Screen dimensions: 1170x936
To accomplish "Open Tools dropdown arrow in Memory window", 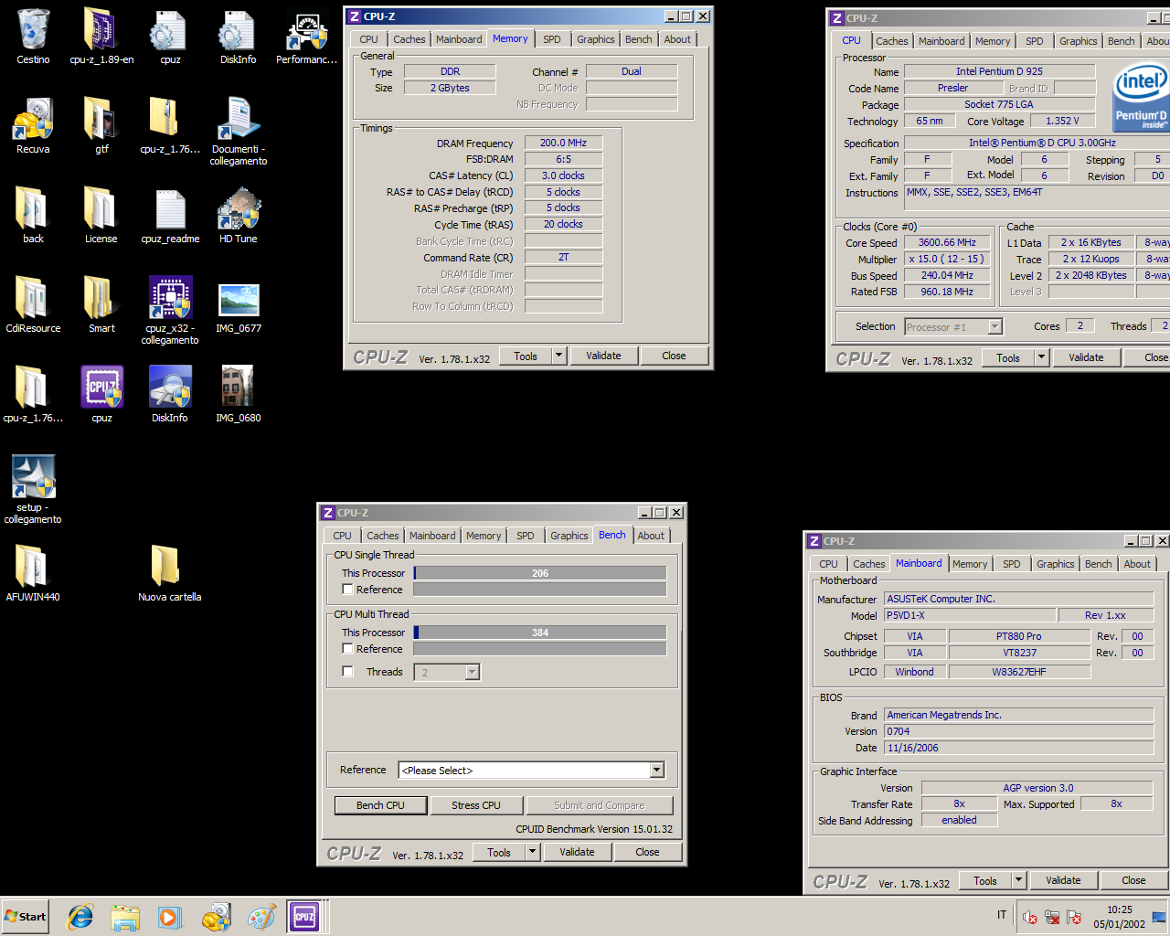I will point(558,356).
